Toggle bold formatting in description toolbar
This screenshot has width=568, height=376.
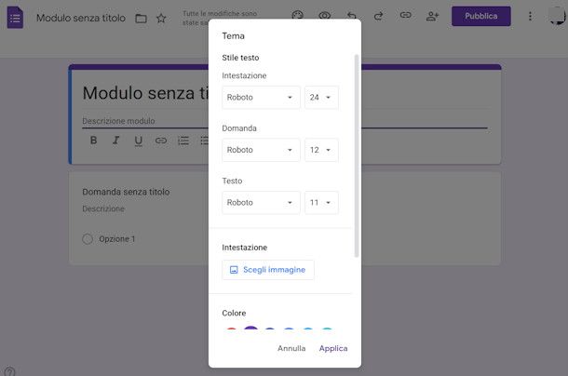[93, 141]
